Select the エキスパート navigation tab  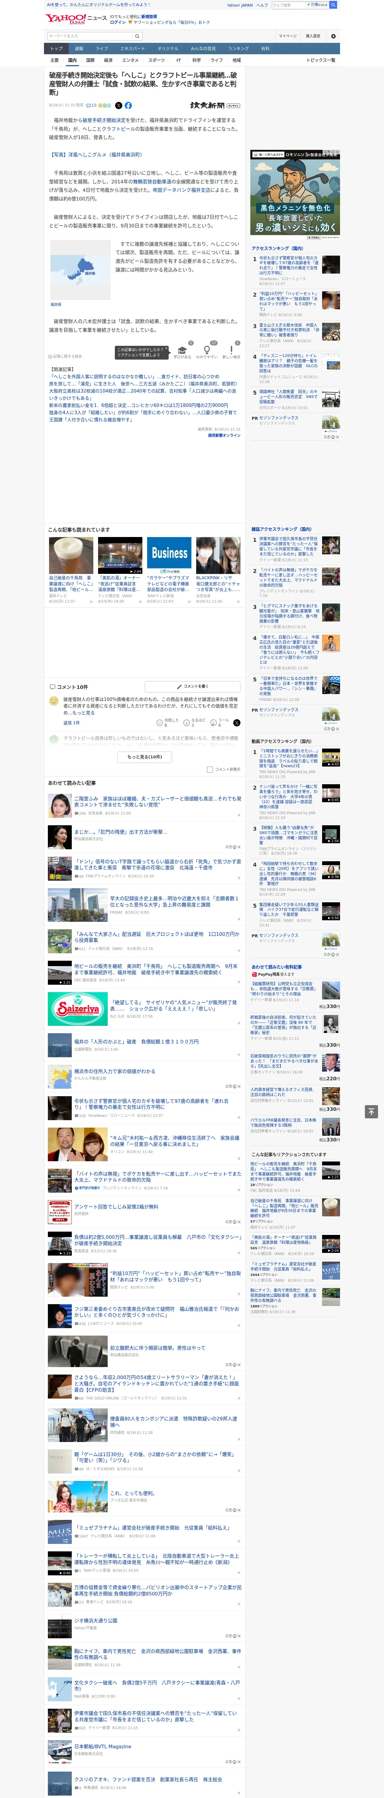coord(132,49)
